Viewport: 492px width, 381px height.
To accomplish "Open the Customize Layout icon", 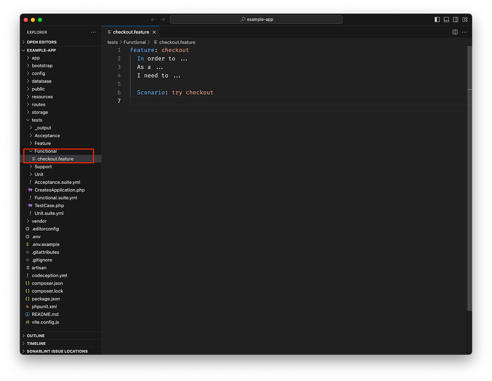I will 465,20.
